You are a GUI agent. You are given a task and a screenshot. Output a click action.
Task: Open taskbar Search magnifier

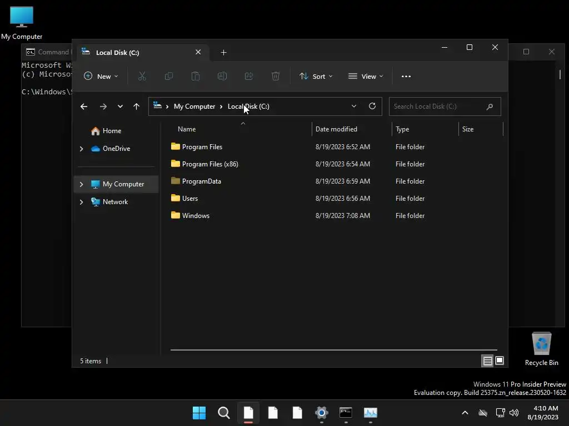[223, 413]
